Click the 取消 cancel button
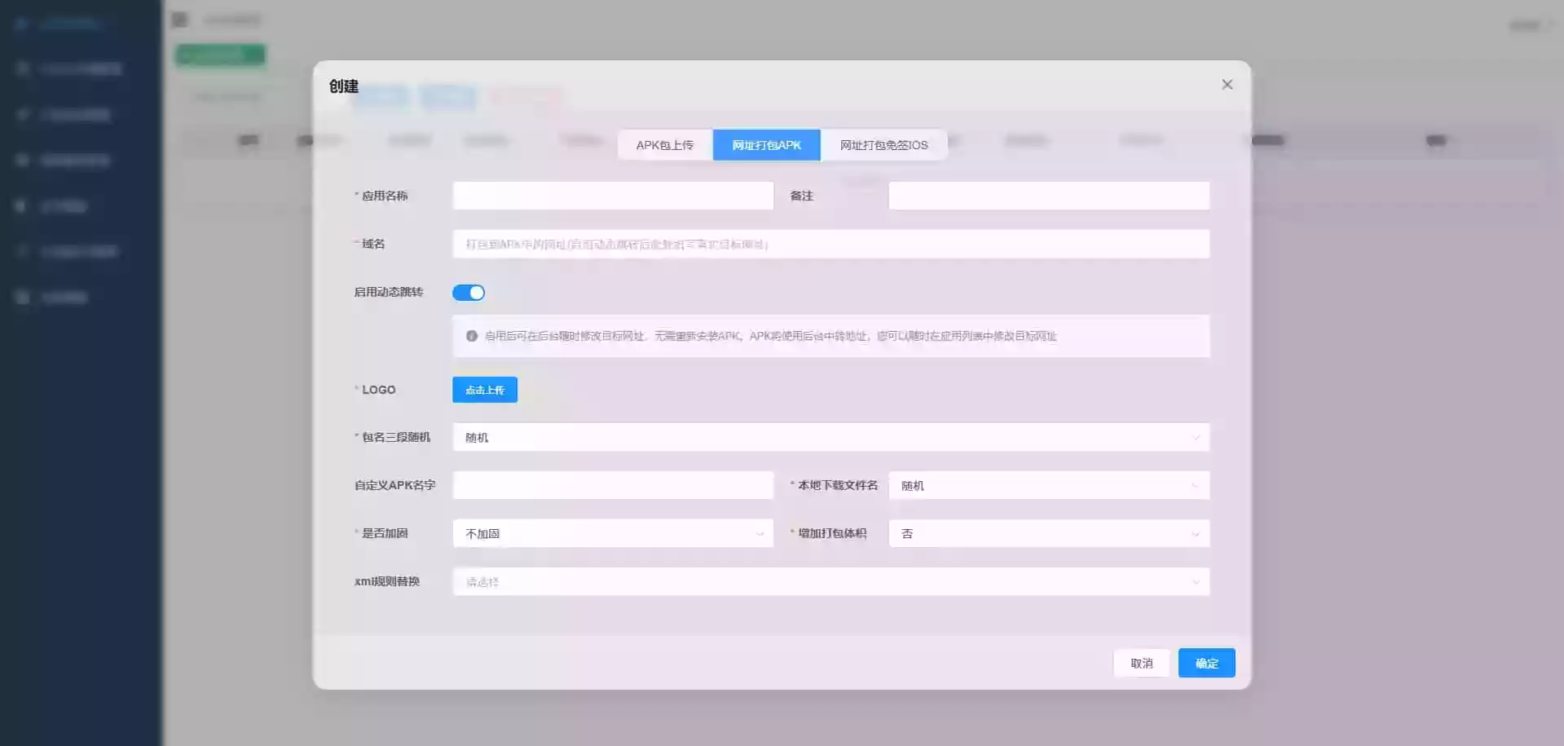Screen dimensions: 1564x746 coord(1141,662)
